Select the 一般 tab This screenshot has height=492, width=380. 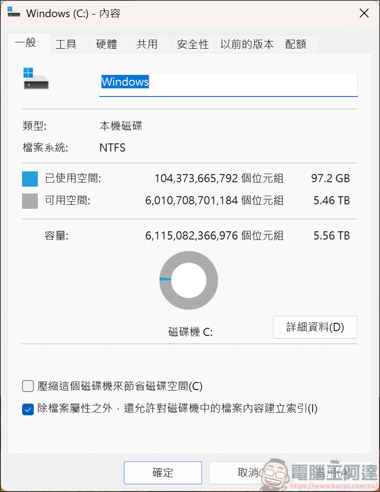coord(26,43)
